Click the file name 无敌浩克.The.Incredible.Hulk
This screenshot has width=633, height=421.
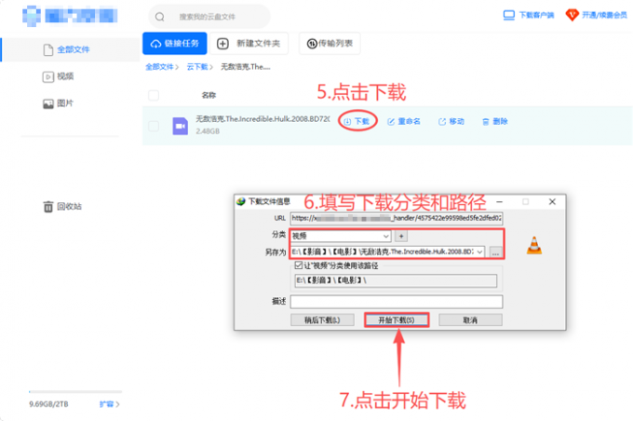click(x=263, y=119)
